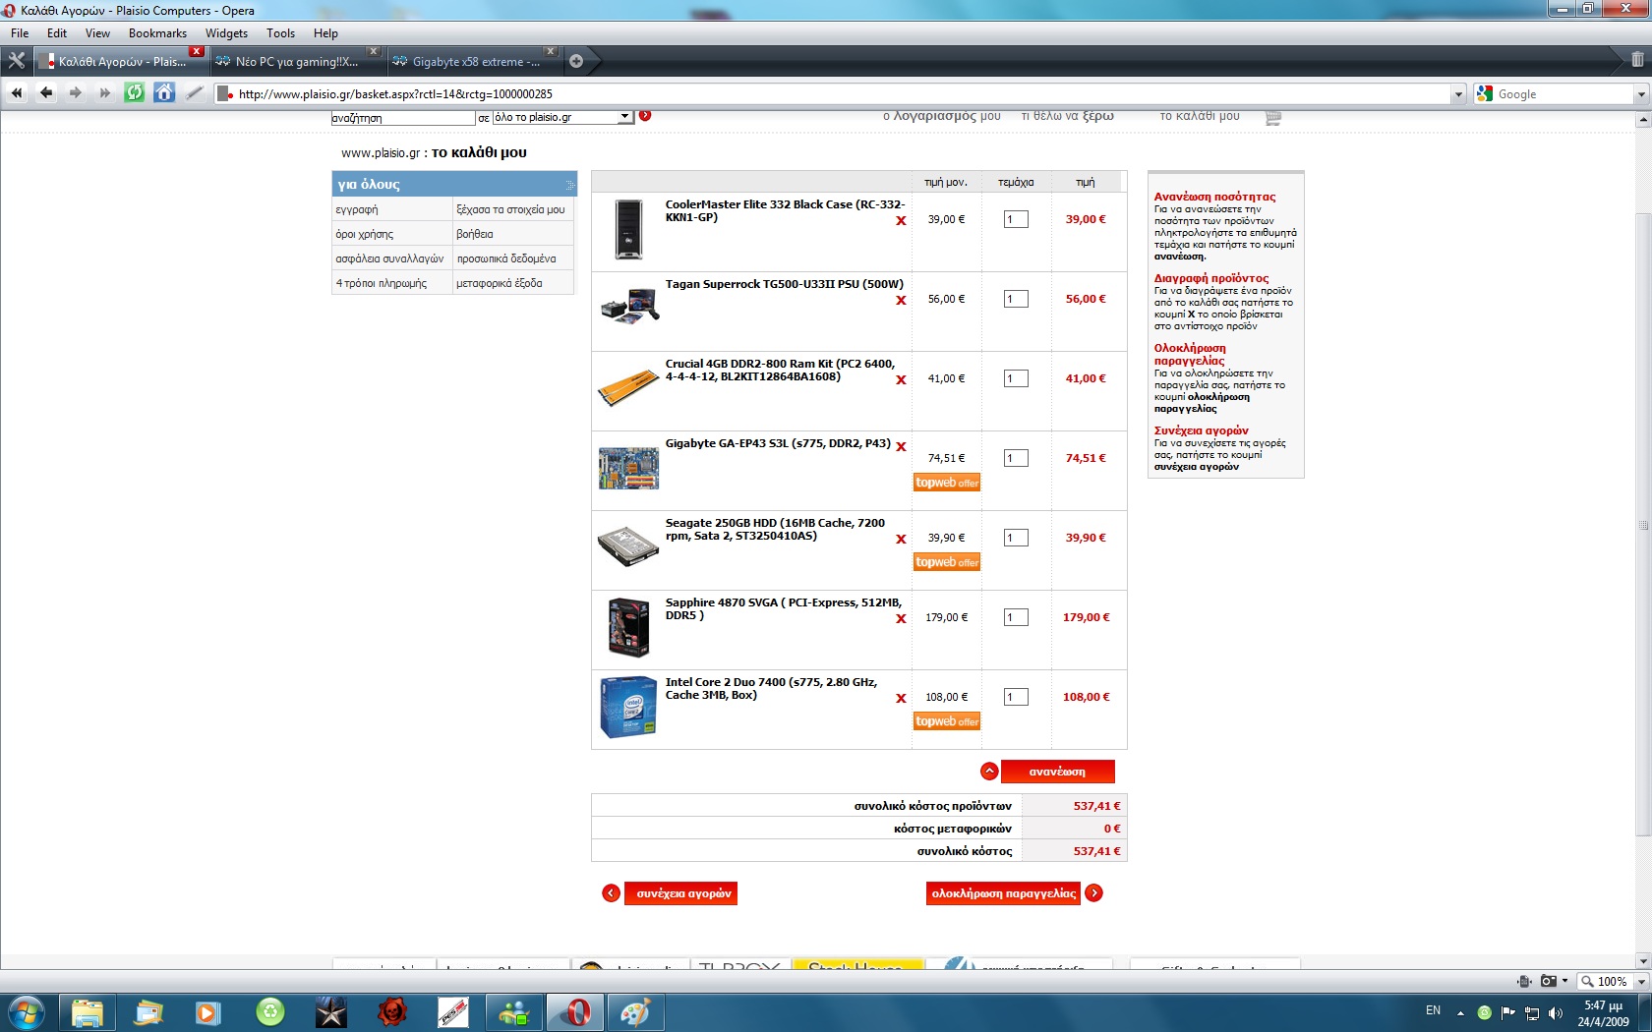Reload the current page
The width and height of the screenshot is (1652, 1032).
[x=135, y=93]
